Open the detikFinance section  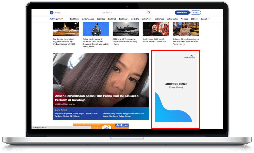click(x=88, y=19)
